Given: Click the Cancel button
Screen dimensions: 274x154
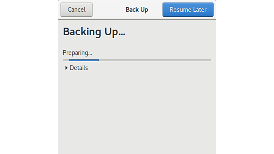Looking at the screenshot, I should 77,10.
